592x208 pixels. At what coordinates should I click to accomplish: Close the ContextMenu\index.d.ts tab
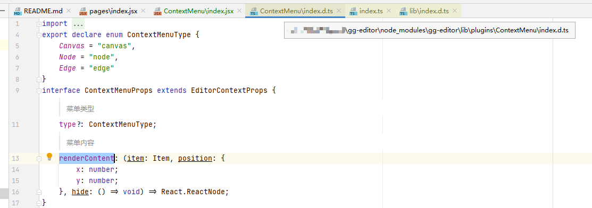click(339, 11)
